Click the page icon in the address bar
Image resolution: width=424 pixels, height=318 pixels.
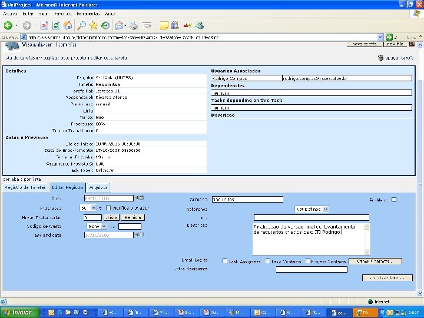(24, 37)
